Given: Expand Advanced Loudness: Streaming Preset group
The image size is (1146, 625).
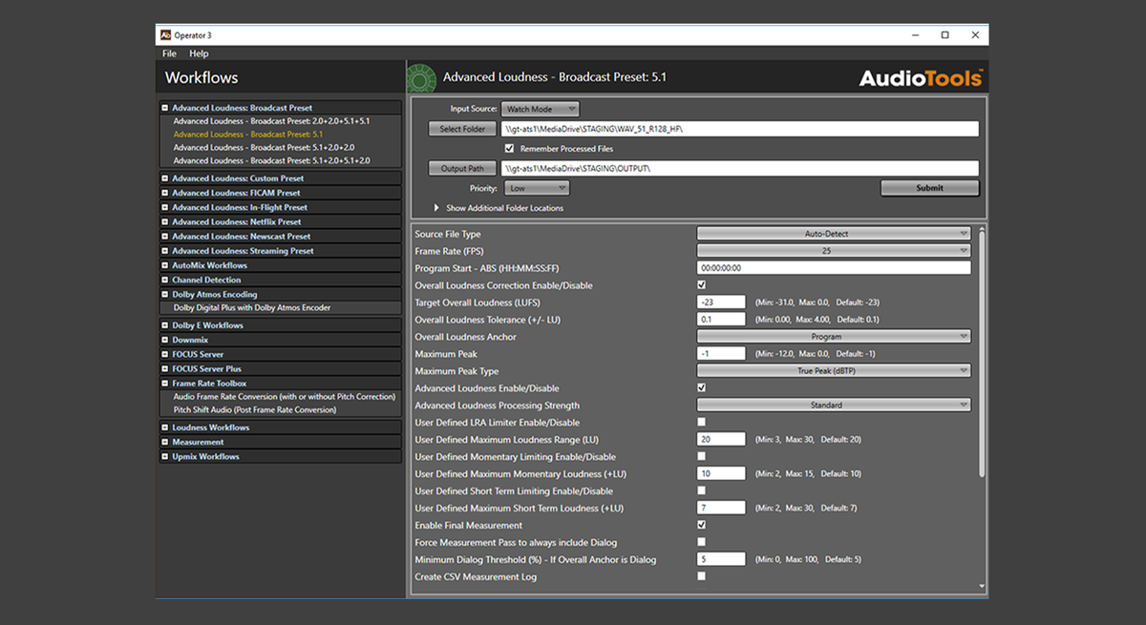Looking at the screenshot, I should (165, 251).
